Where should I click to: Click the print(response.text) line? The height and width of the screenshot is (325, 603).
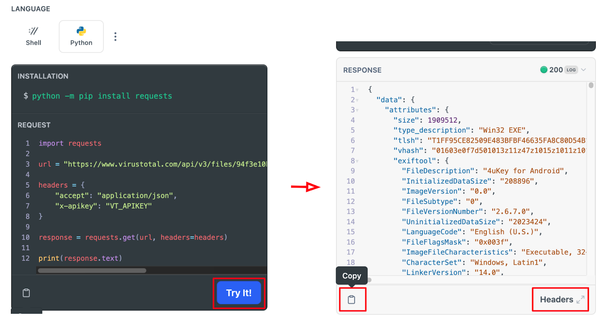coord(80,258)
